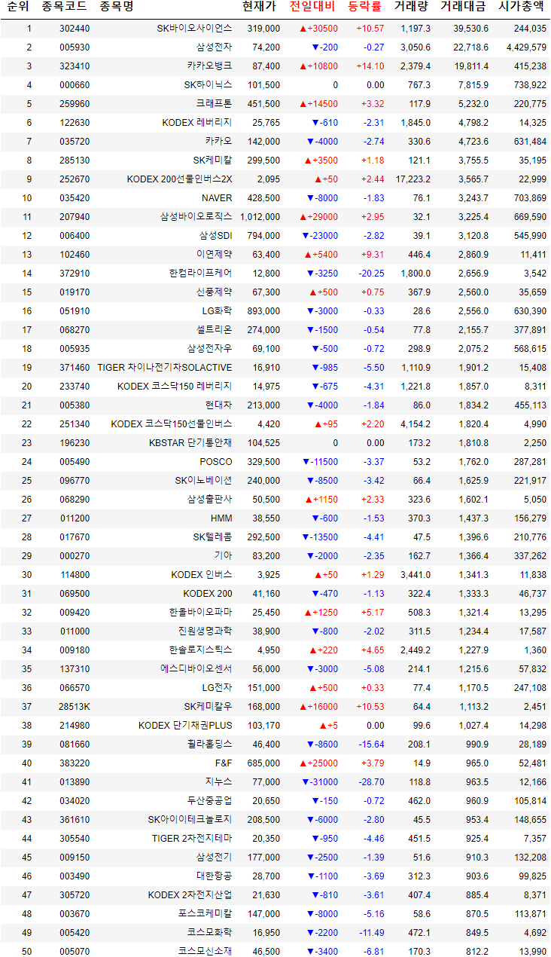The height and width of the screenshot is (957, 551).
Task: Select stock name SK하이닉스
Action: pos(209,85)
